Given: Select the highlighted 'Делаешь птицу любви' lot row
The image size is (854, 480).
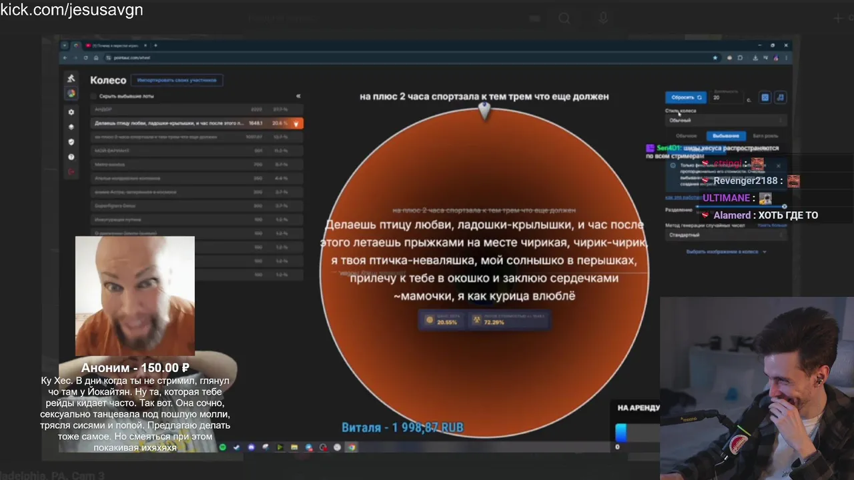Looking at the screenshot, I should coord(197,123).
